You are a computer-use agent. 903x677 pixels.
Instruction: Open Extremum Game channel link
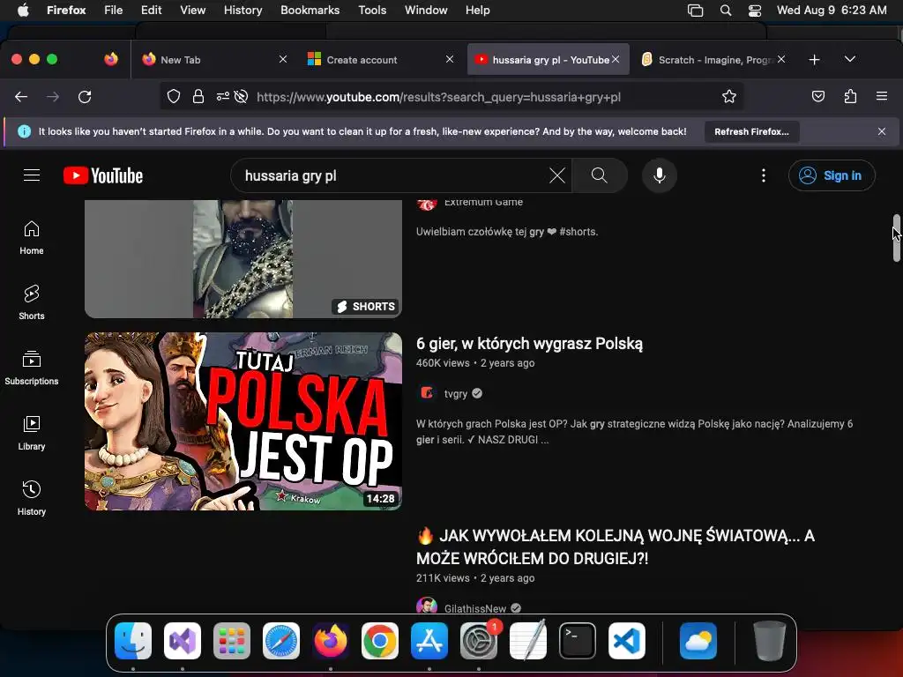tap(483, 202)
